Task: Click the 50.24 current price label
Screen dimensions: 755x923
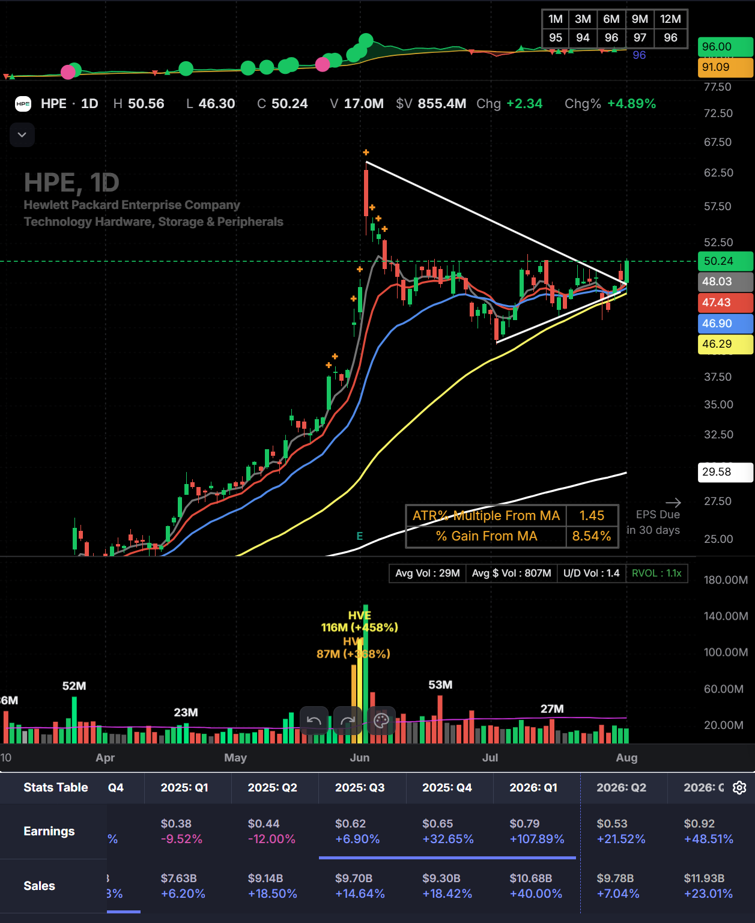Action: (725, 261)
